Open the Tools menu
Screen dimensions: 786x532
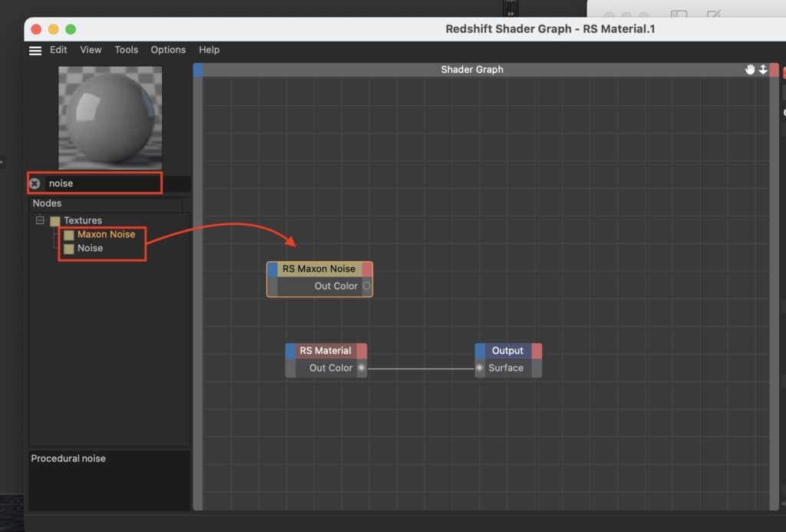126,50
